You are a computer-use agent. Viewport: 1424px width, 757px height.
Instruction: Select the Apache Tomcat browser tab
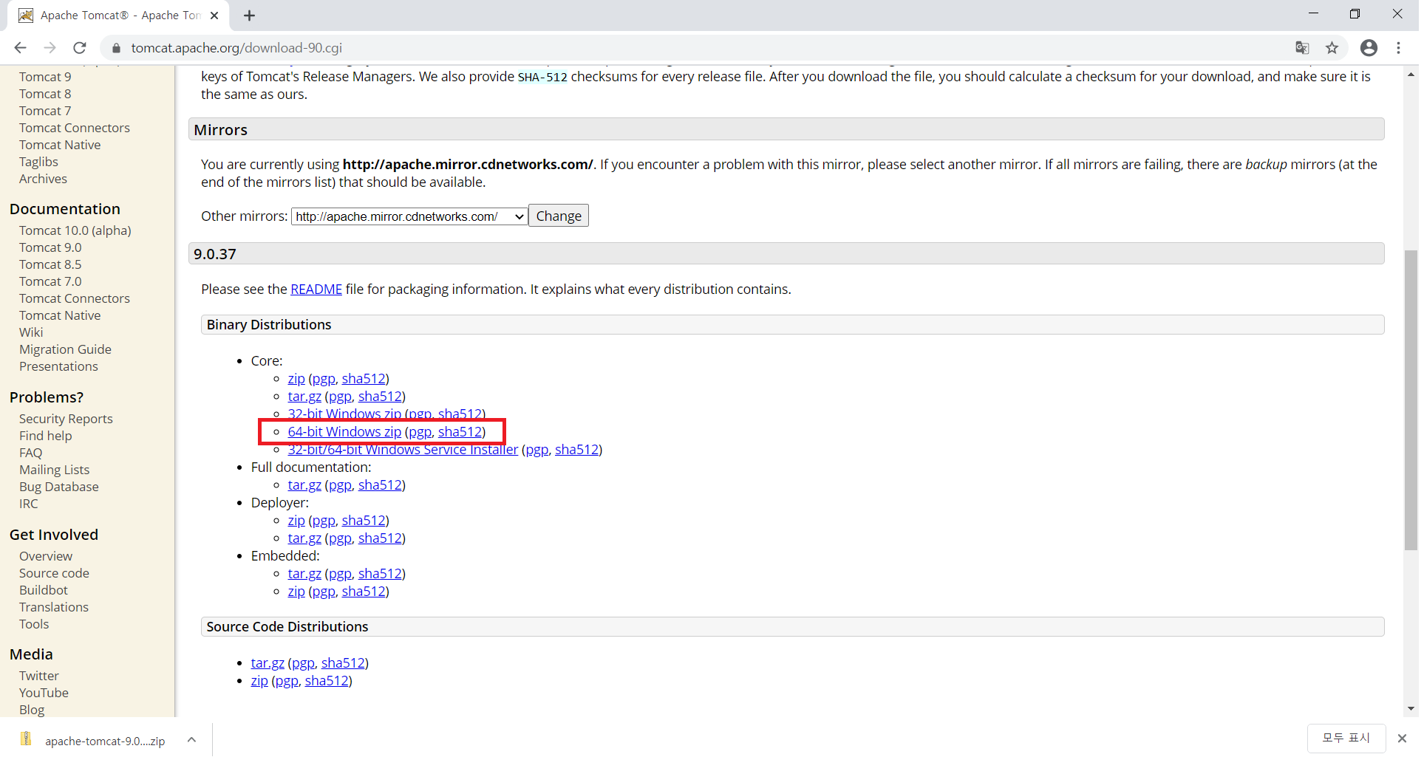[118, 16]
